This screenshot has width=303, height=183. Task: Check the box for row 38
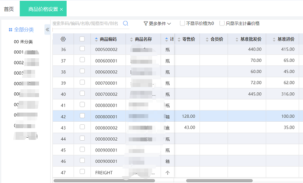[82, 71]
